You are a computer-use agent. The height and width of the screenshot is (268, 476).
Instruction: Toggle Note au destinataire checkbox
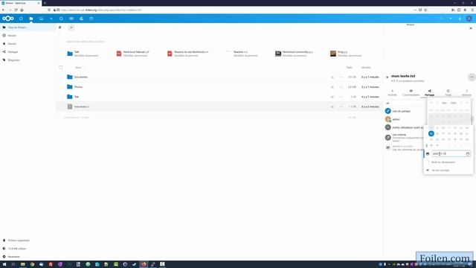[x=428, y=162]
